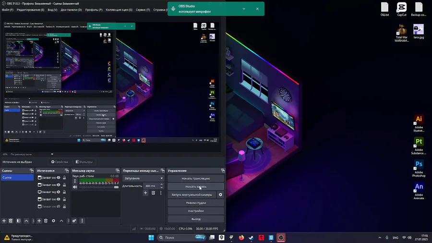Show the hidden greyed-out source via crossed eye
Image resolution: width=432 pixels, height=243 pixels.
pyautogui.click(x=59, y=206)
